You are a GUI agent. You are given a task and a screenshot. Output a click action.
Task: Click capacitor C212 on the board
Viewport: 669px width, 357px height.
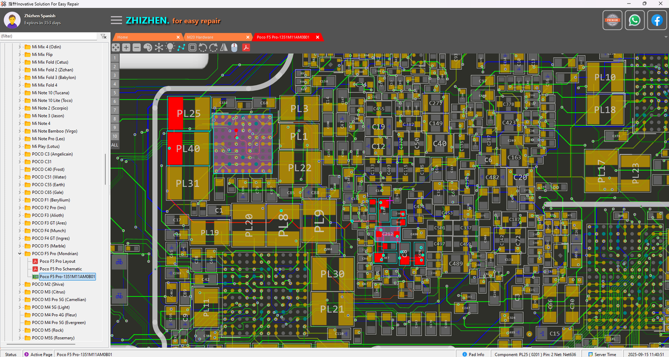pyautogui.click(x=387, y=234)
